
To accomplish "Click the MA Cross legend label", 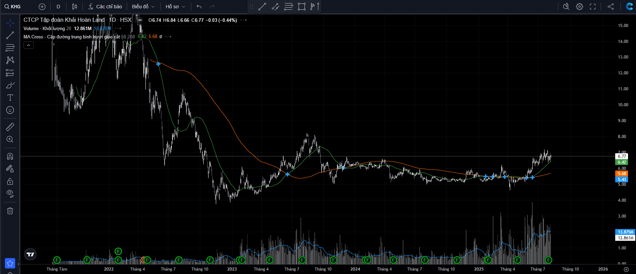I will (x=72, y=37).
